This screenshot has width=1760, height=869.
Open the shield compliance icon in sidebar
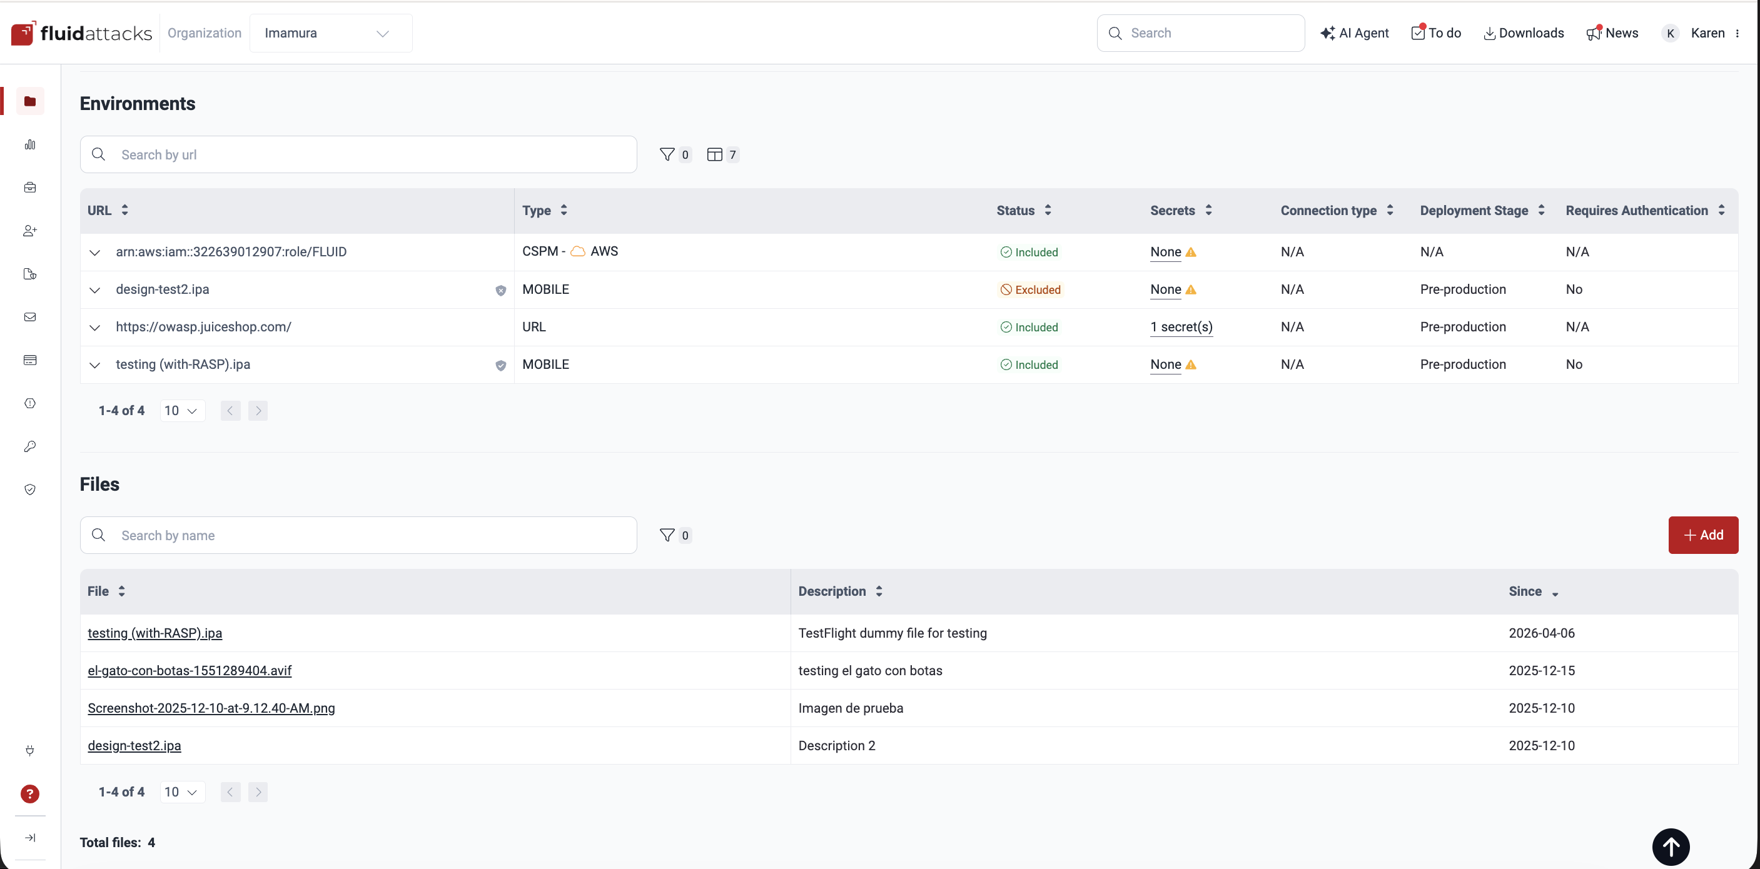(30, 489)
